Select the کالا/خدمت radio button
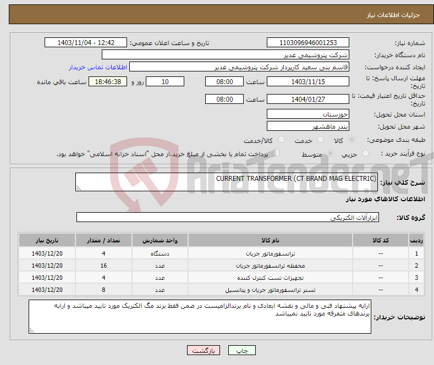Image resolution: width=434 pixels, height=365 pixels. (281, 140)
